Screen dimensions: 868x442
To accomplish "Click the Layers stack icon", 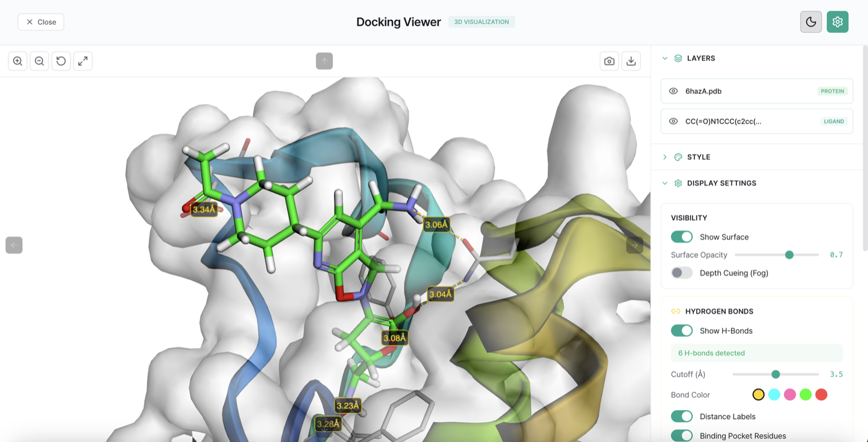I will 678,58.
